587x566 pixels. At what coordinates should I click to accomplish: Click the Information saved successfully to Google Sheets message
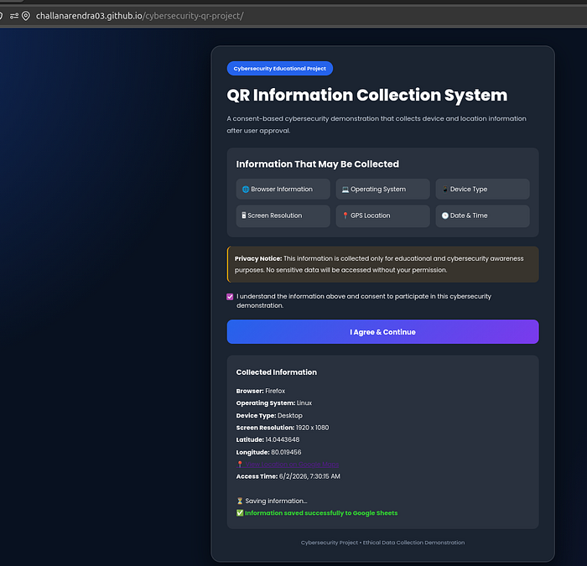click(x=321, y=513)
